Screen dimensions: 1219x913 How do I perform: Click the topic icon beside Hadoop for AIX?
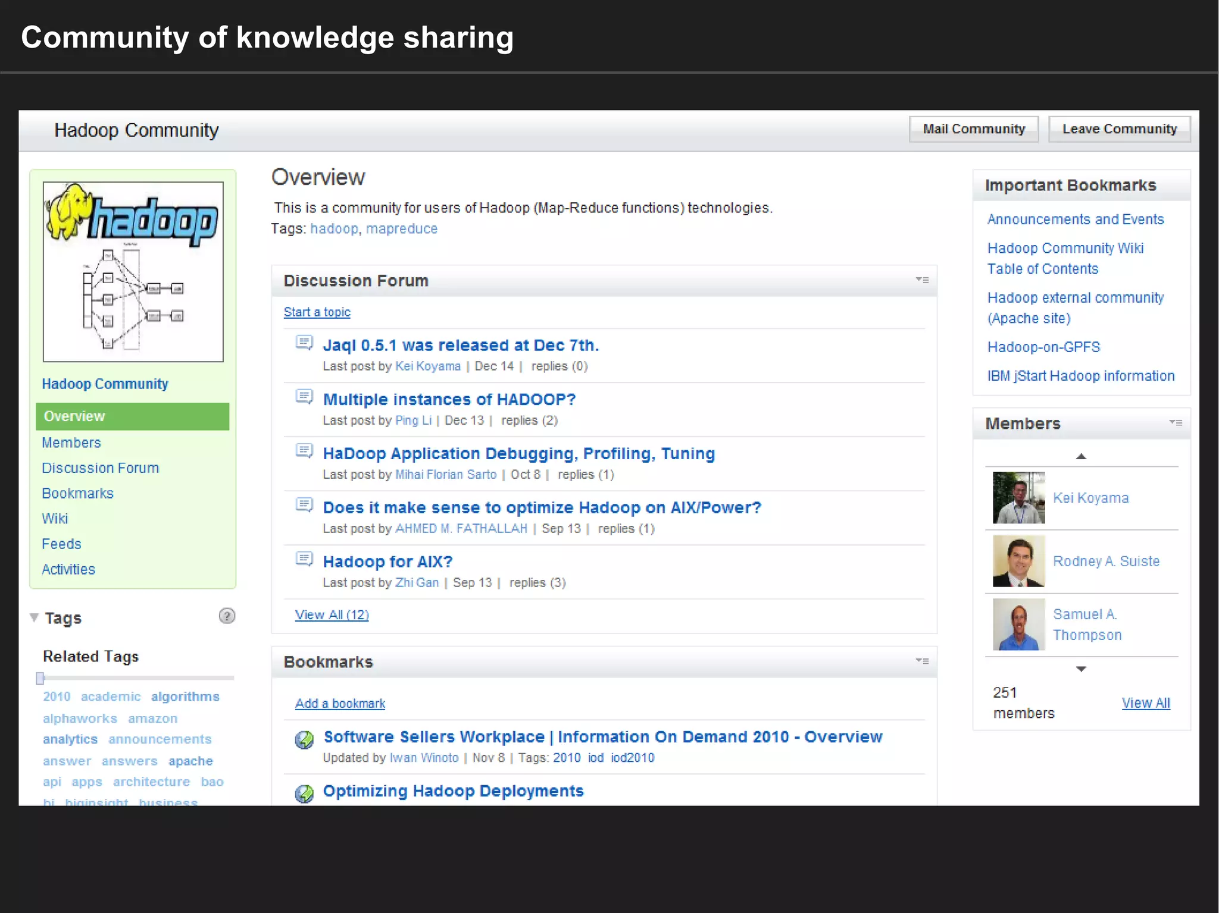point(304,559)
